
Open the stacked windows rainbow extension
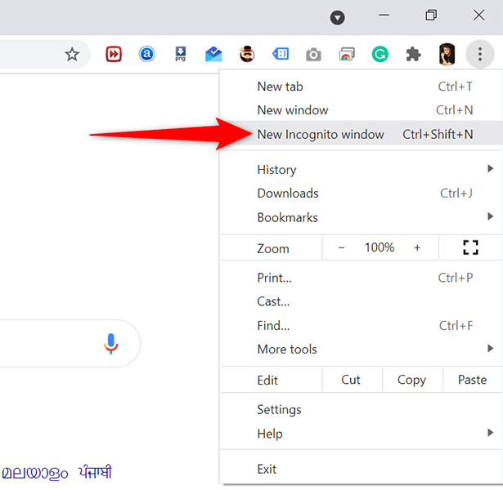click(347, 54)
